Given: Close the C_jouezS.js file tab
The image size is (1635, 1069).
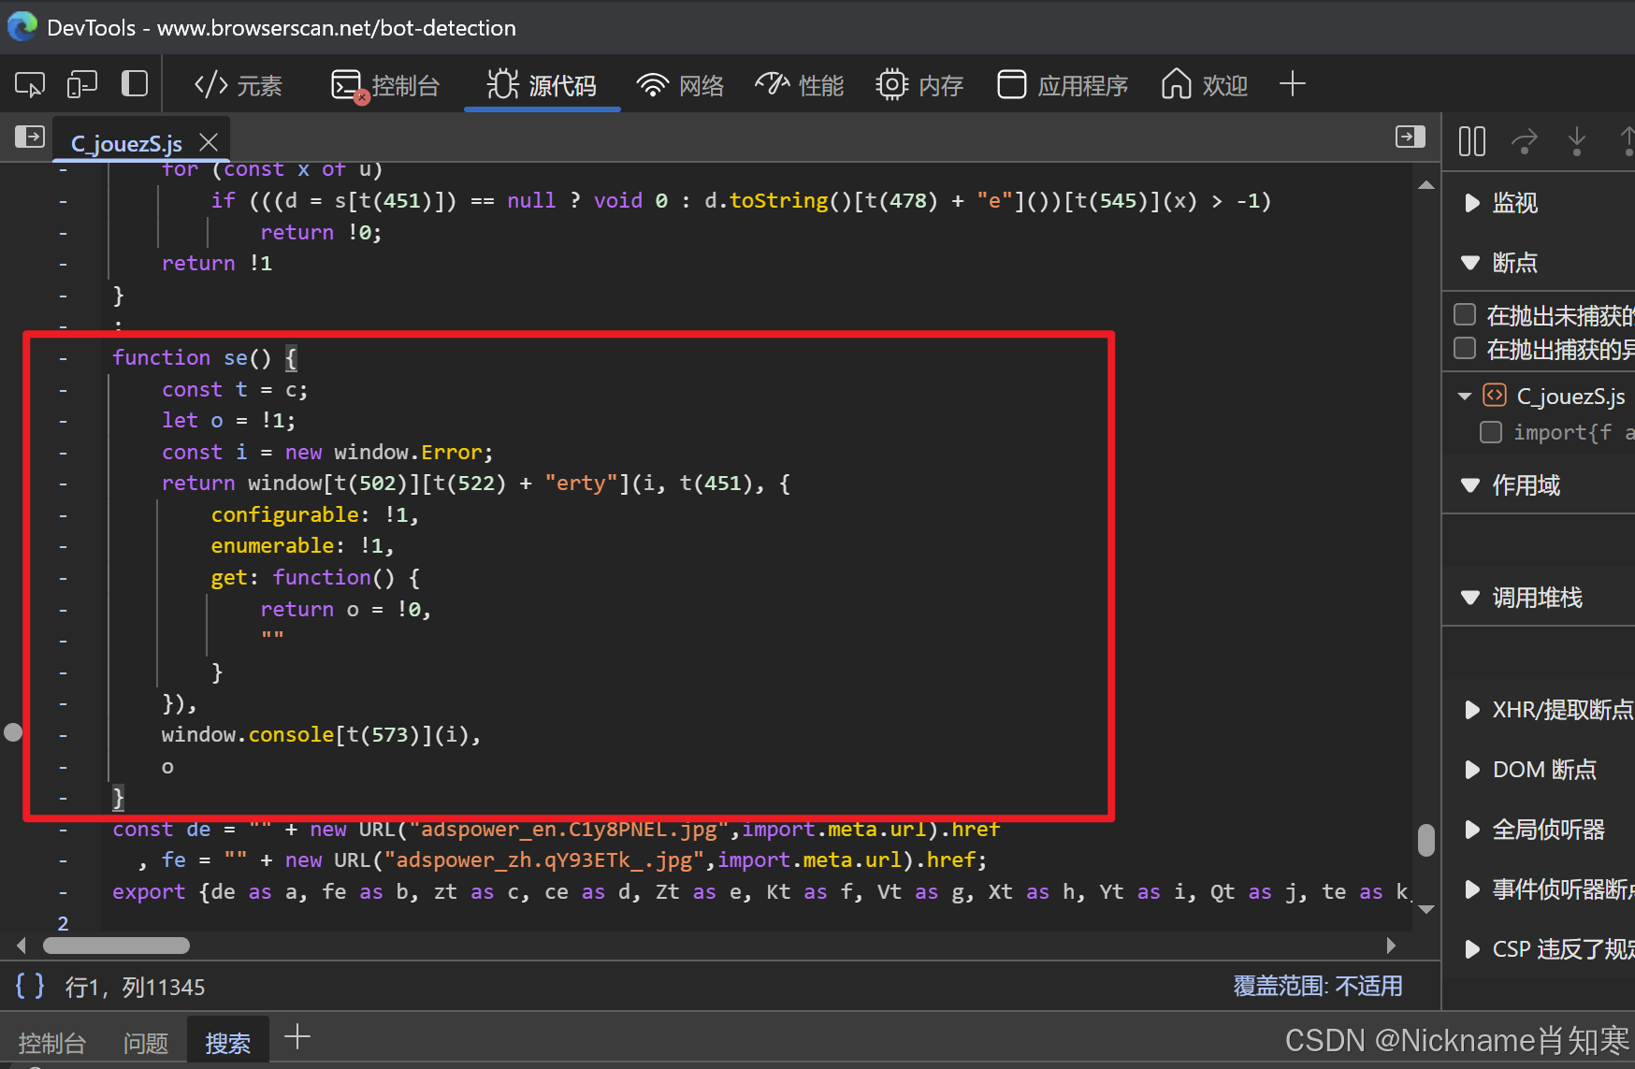Looking at the screenshot, I should pyautogui.click(x=209, y=142).
